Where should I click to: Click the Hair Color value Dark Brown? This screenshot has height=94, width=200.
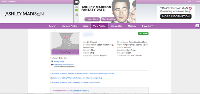131,50
